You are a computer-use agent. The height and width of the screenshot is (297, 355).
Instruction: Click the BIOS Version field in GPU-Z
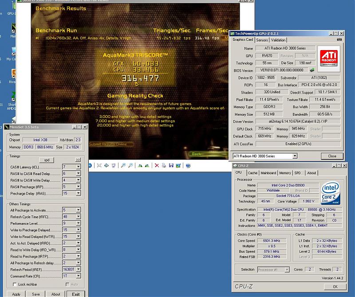point(282,70)
